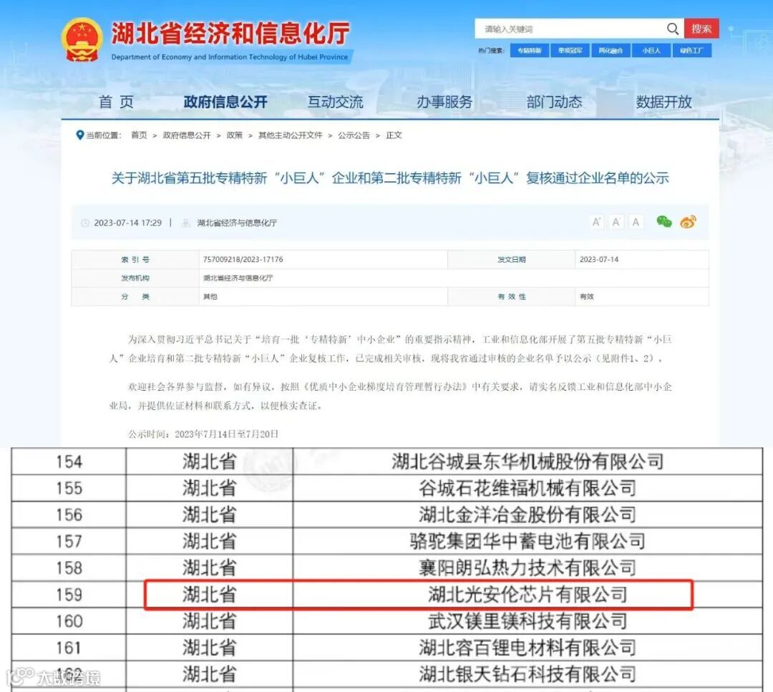Share the article via WeChat icon
Image resolution: width=773 pixels, height=692 pixels.
(x=664, y=222)
